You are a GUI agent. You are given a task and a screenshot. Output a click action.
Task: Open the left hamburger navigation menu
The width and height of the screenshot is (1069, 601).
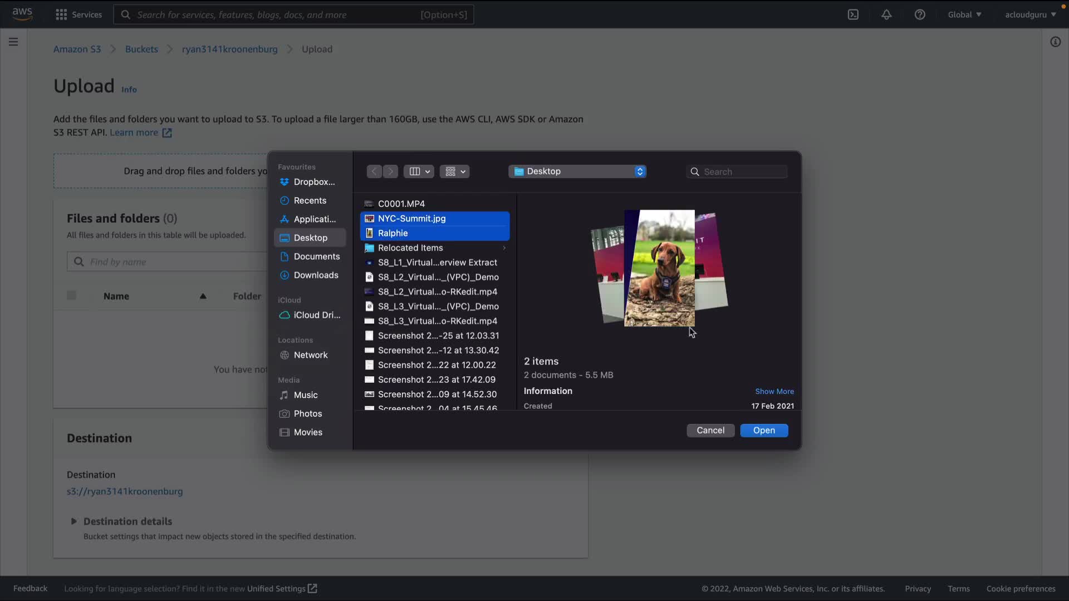pos(13,42)
